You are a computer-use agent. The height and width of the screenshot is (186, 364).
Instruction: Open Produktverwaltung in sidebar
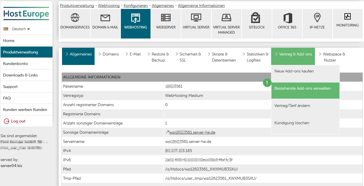coord(27,52)
